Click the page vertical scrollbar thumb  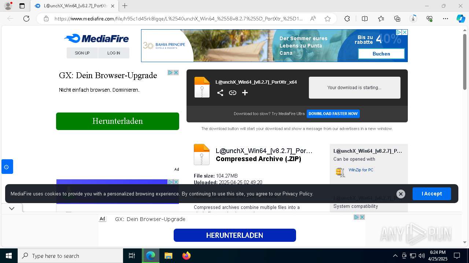465,62
